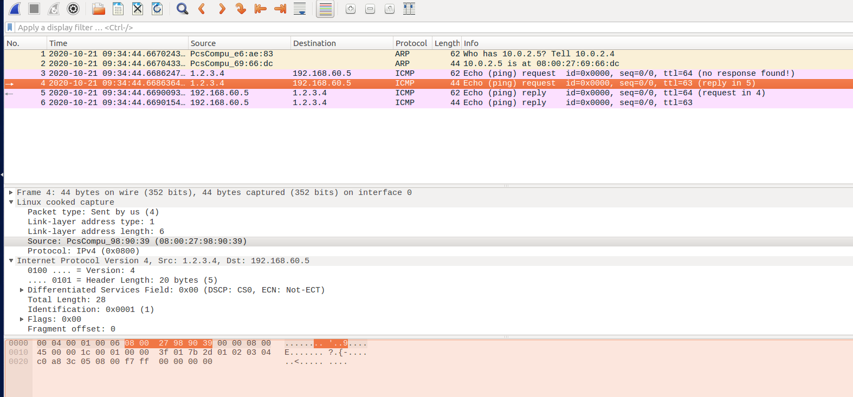This screenshot has height=397, width=853.
Task: Collapse the Linux cooked capture node
Action: pyautogui.click(x=11, y=202)
